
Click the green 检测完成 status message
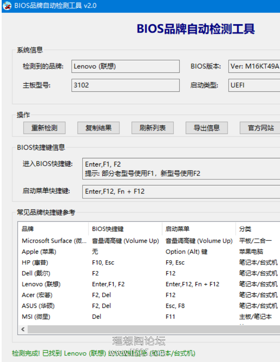pyautogui.click(x=103, y=353)
